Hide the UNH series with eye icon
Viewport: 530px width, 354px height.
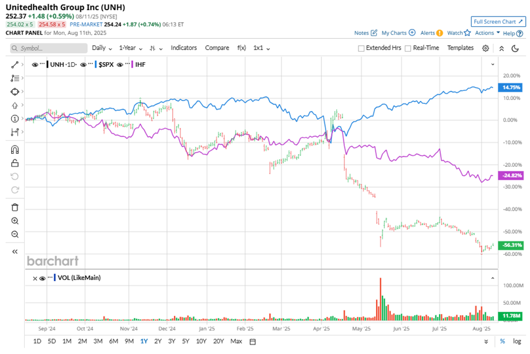[x=35, y=65]
